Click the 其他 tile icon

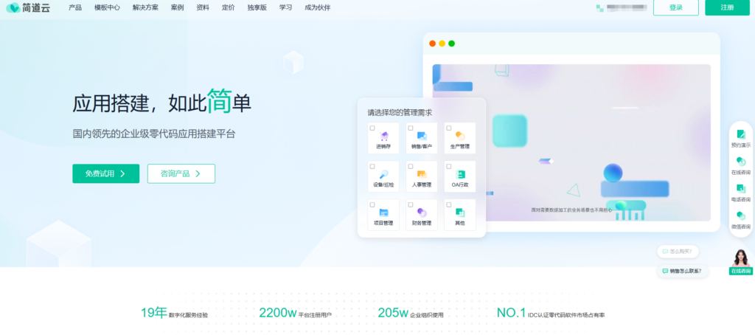click(459, 213)
